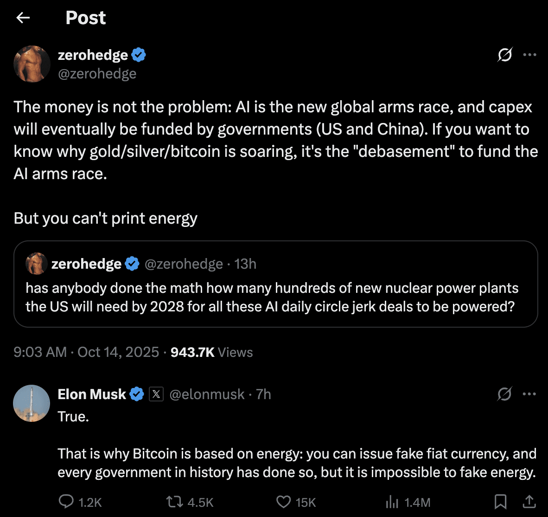Viewport: 548px width, 517px height.
Task: Reply to Elon Musk's comment
Action: (x=66, y=502)
